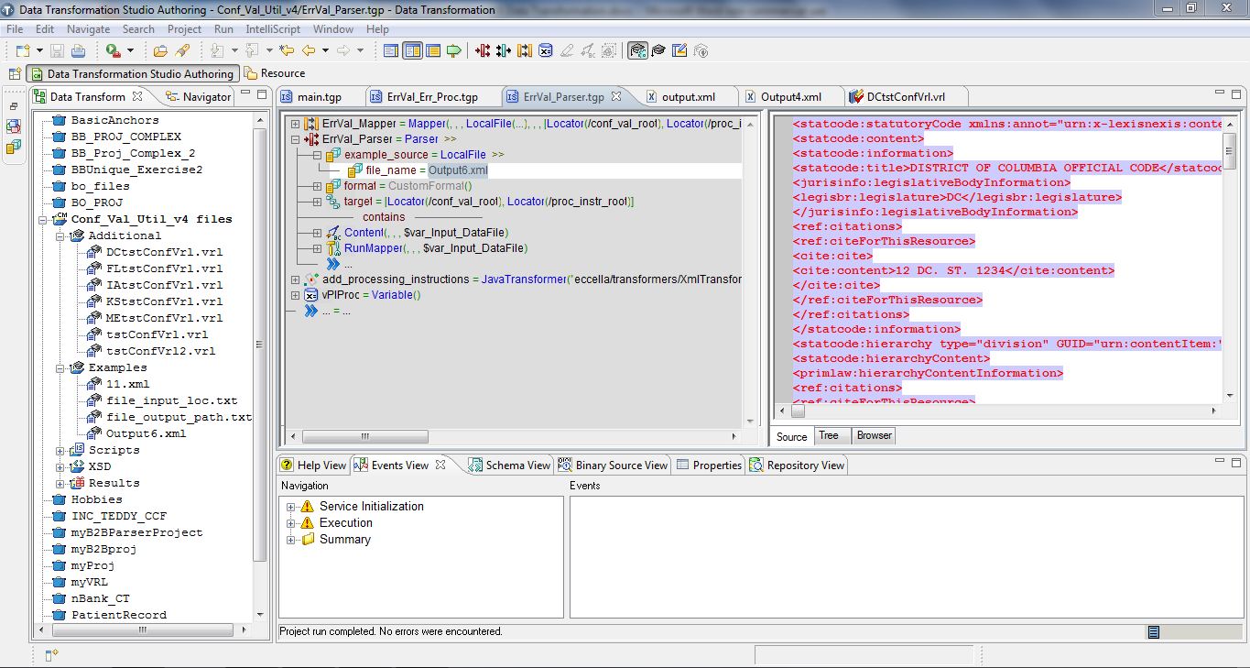Screen dimensions: 1250x668
Task: Expand the ErrVal_Mapper node
Action: point(295,124)
